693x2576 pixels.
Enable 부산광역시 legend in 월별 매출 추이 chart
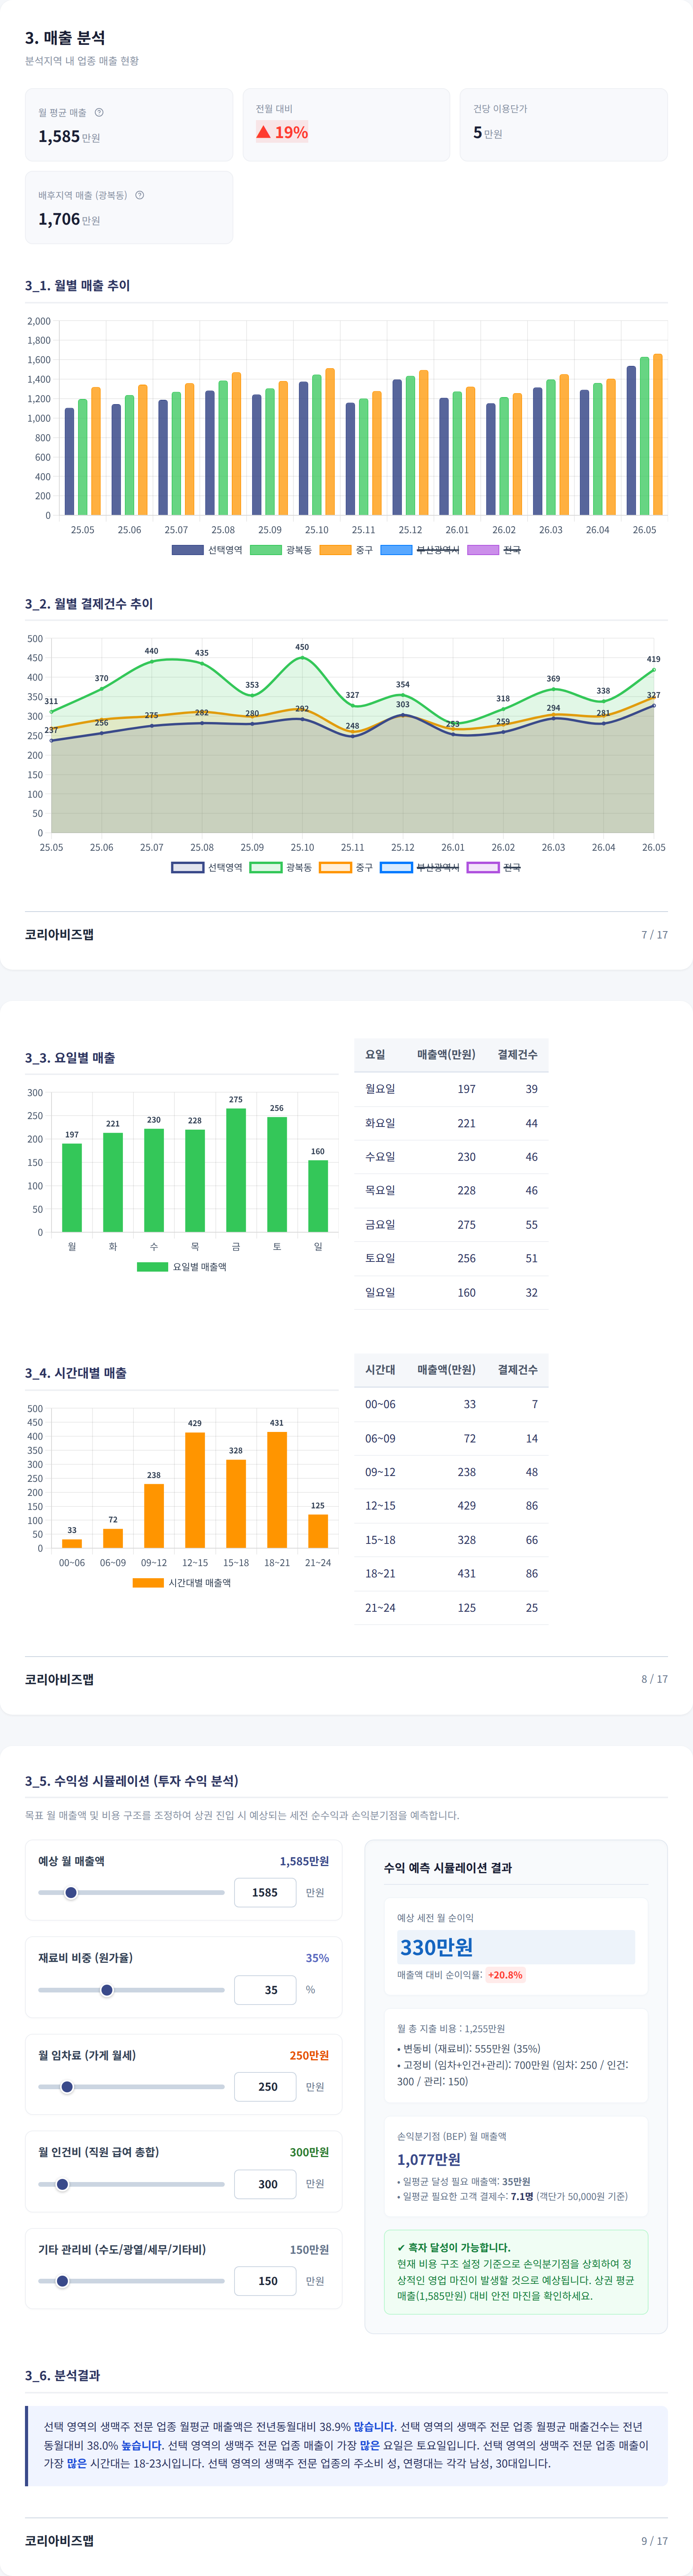[420, 550]
